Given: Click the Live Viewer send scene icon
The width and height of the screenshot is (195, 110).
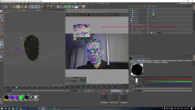Looking at the screenshot, I should (x=67, y=15).
